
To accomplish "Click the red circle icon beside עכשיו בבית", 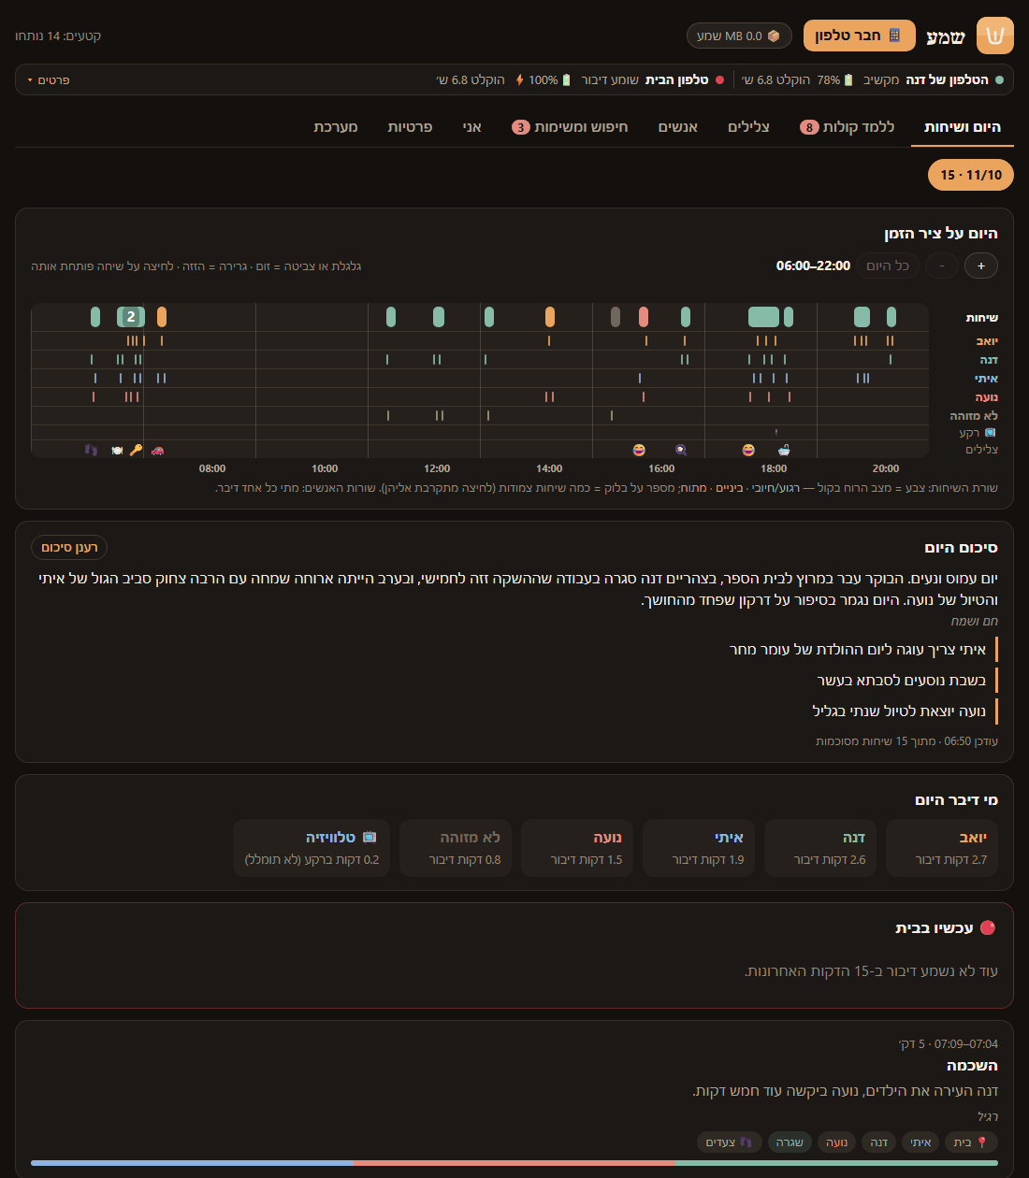I will tap(988, 927).
